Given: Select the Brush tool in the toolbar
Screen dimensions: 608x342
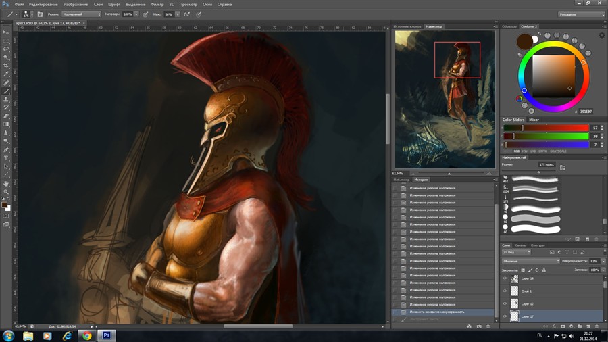Looking at the screenshot, I should [x=7, y=91].
